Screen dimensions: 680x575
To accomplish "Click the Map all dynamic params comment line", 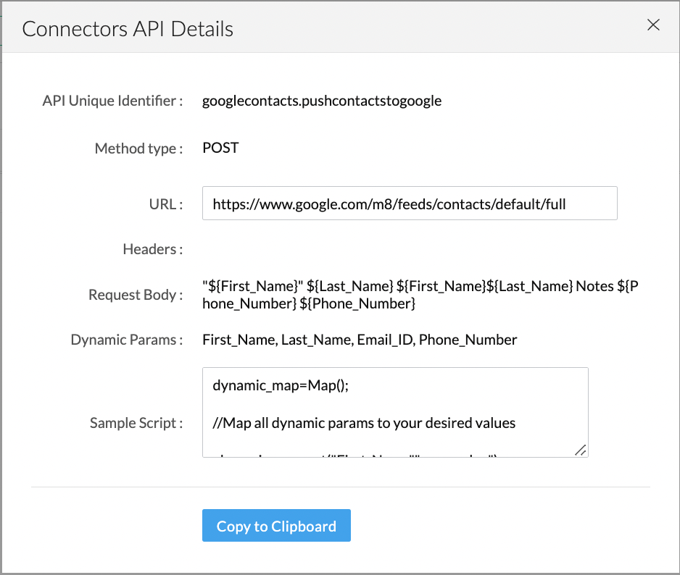I will click(x=364, y=422).
